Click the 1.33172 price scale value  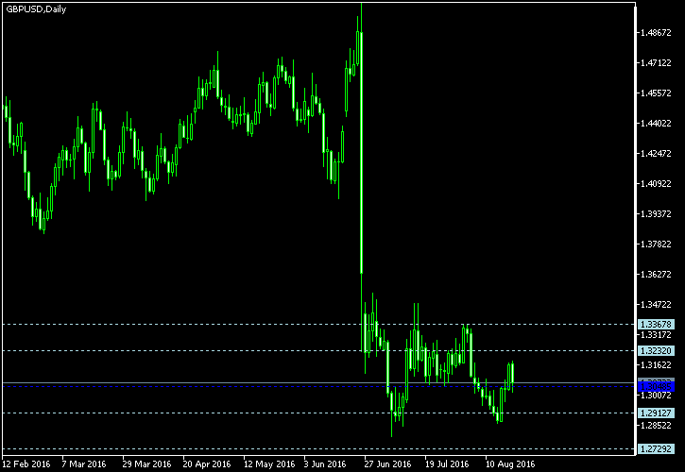[x=656, y=334]
